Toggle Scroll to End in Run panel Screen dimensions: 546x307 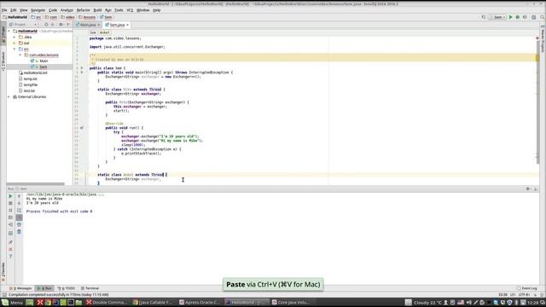(19, 217)
